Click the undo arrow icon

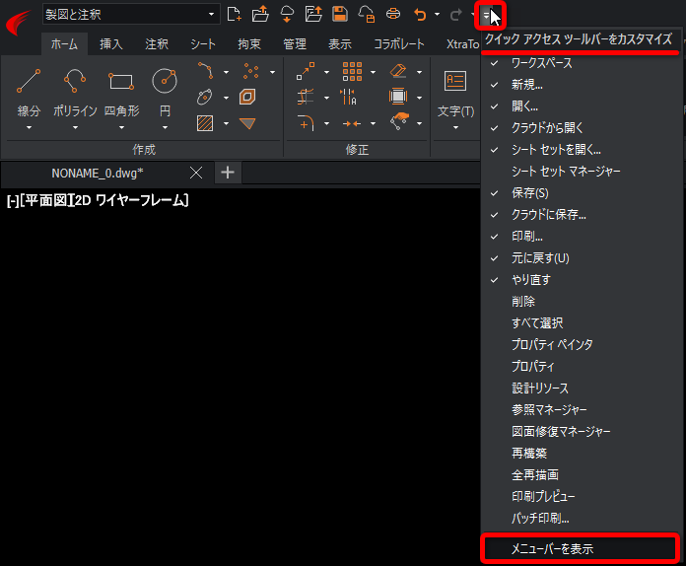coord(420,15)
